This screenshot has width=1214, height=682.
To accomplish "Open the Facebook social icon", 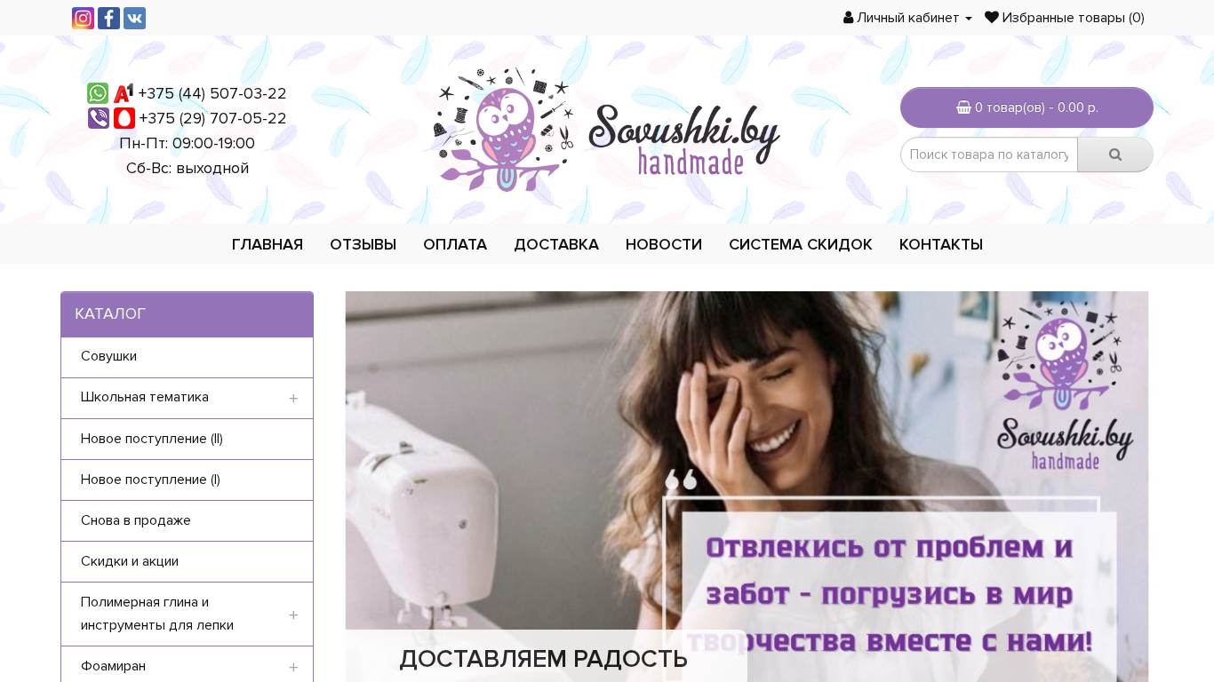I will [108, 19].
